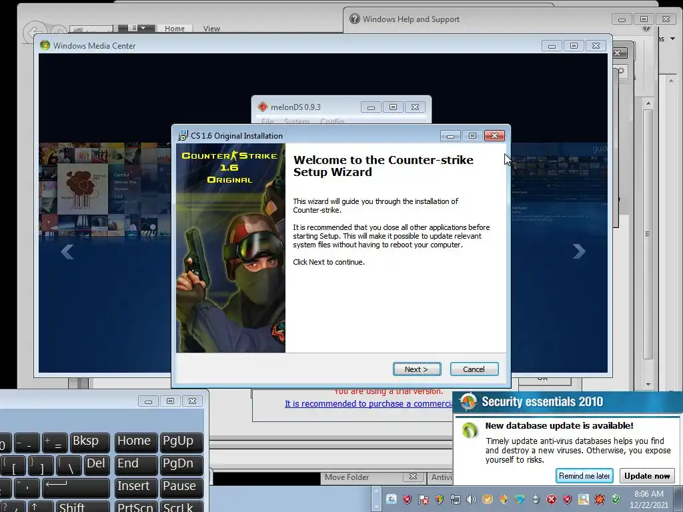Click the Windows Media Center logo icon
Image resolution: width=683 pixels, height=512 pixels.
click(45, 45)
